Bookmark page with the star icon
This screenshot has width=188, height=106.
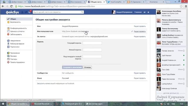pos(181,6)
